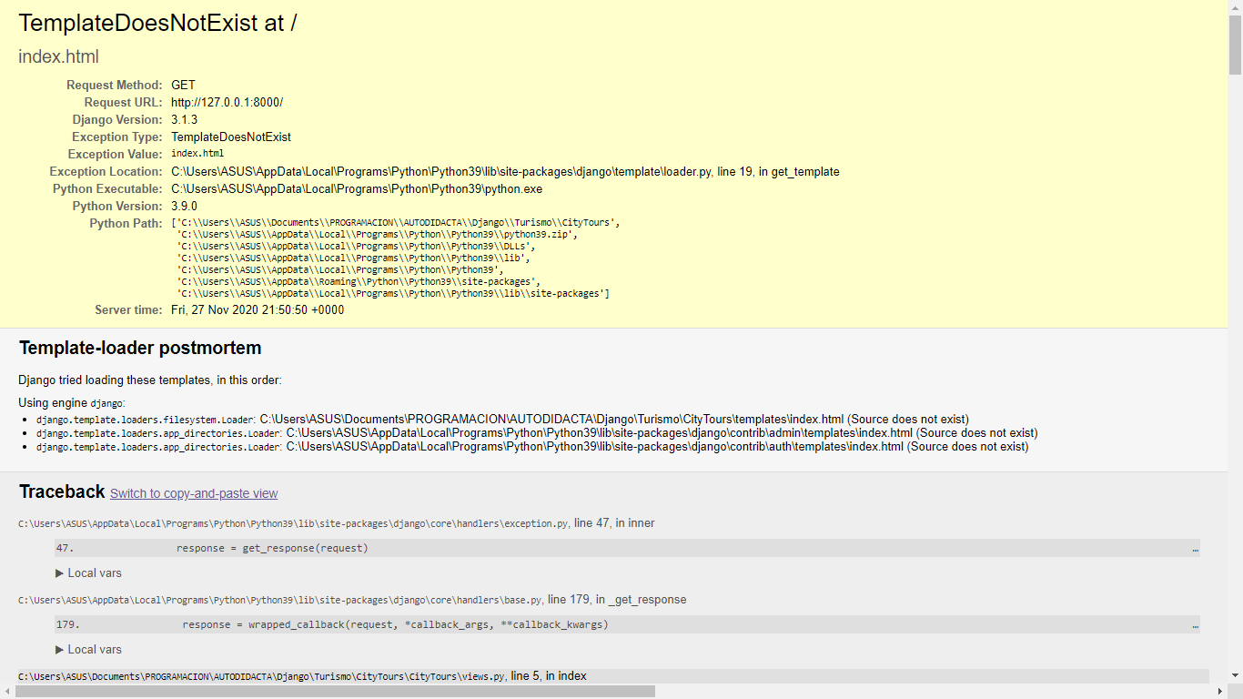This screenshot has width=1243, height=699.
Task: Click the Django Version value 3.1.3
Action: click(x=184, y=120)
